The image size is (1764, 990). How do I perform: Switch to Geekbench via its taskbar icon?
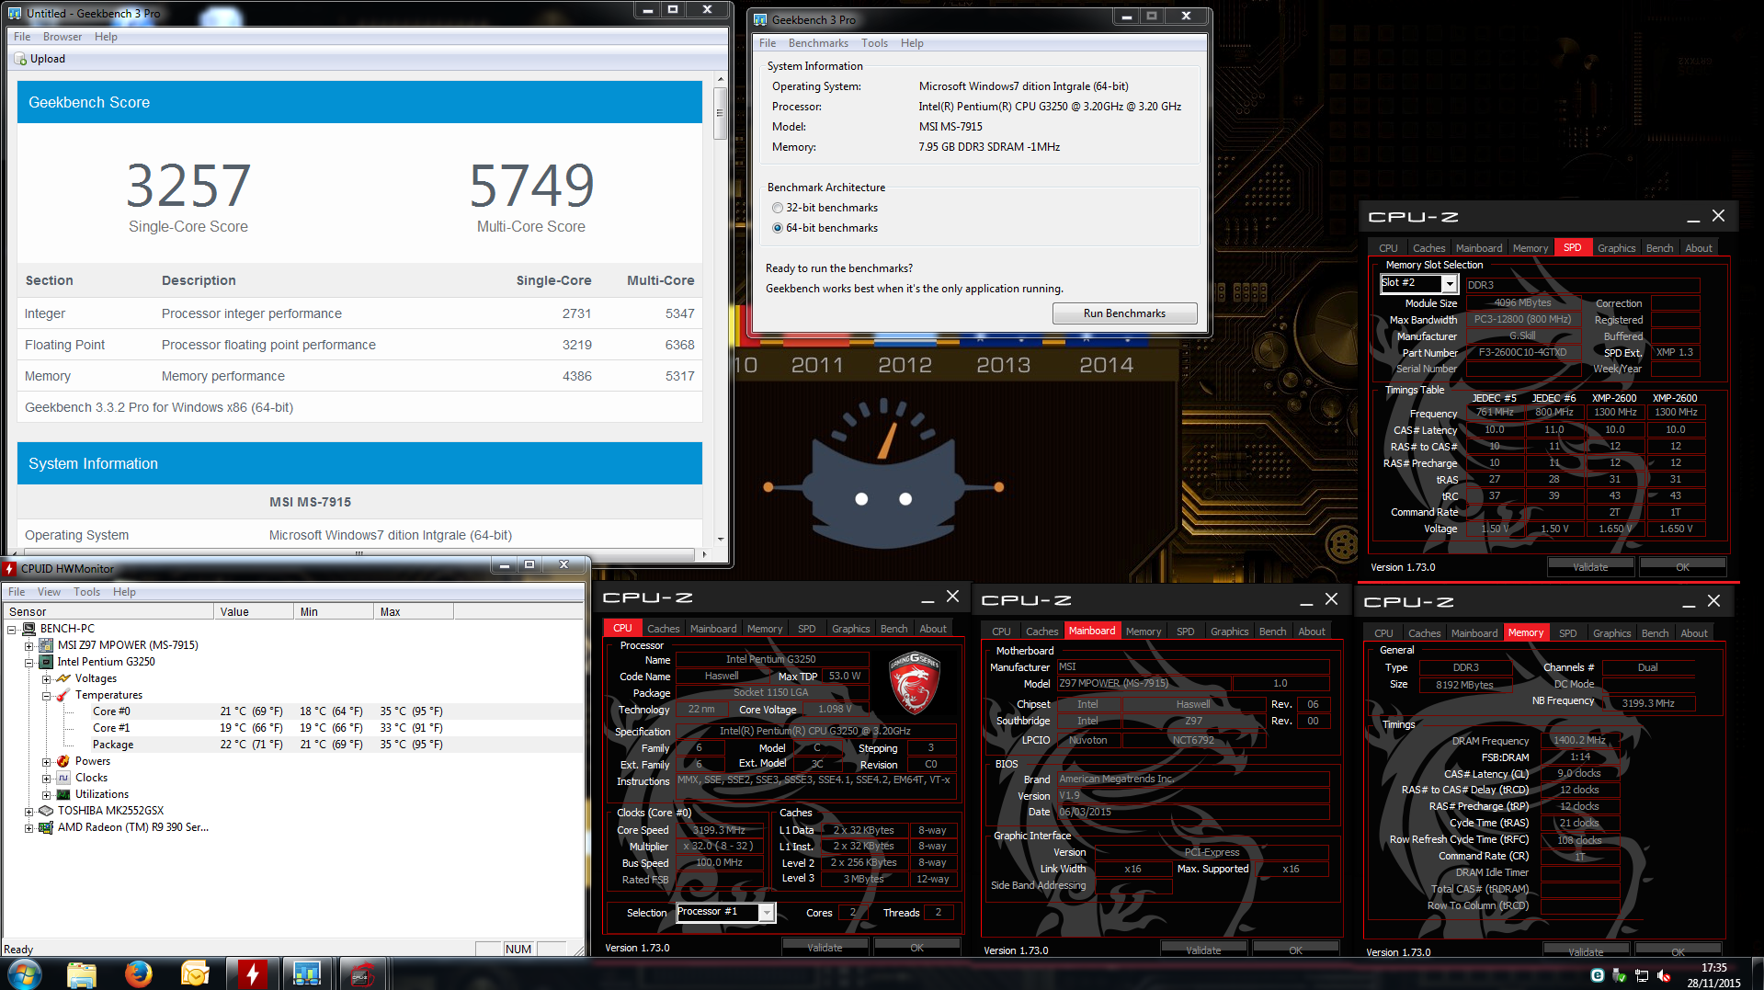[x=307, y=973]
